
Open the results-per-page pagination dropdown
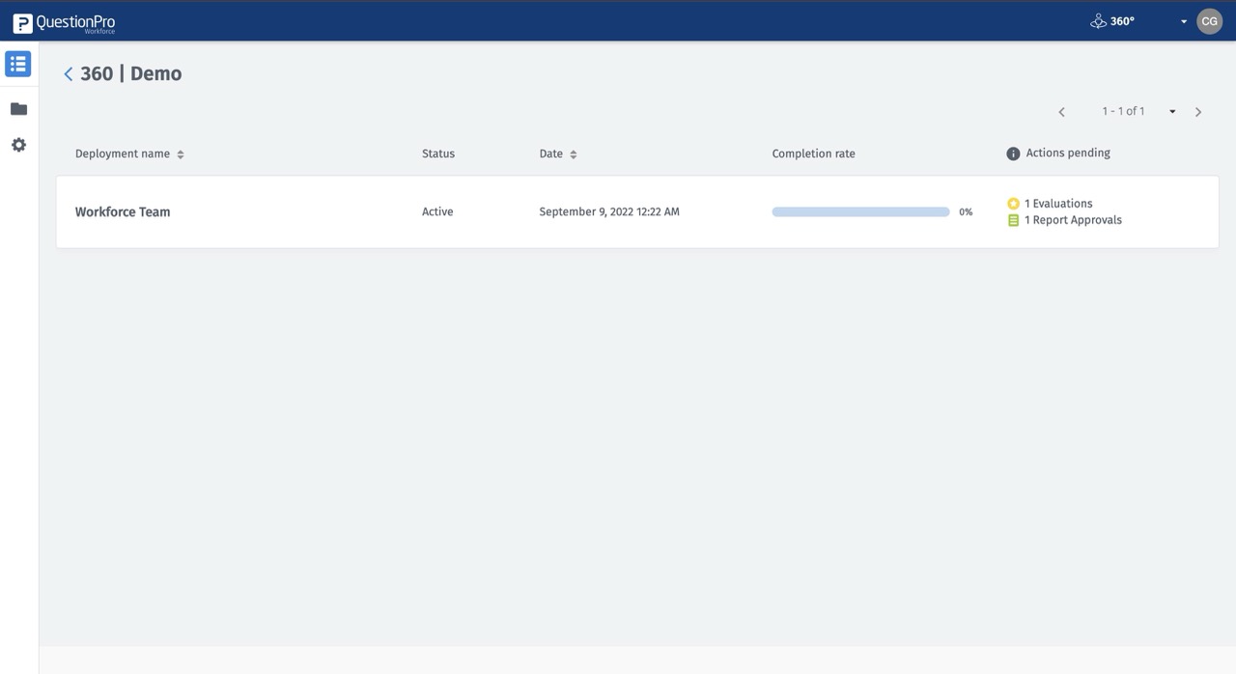point(1171,111)
